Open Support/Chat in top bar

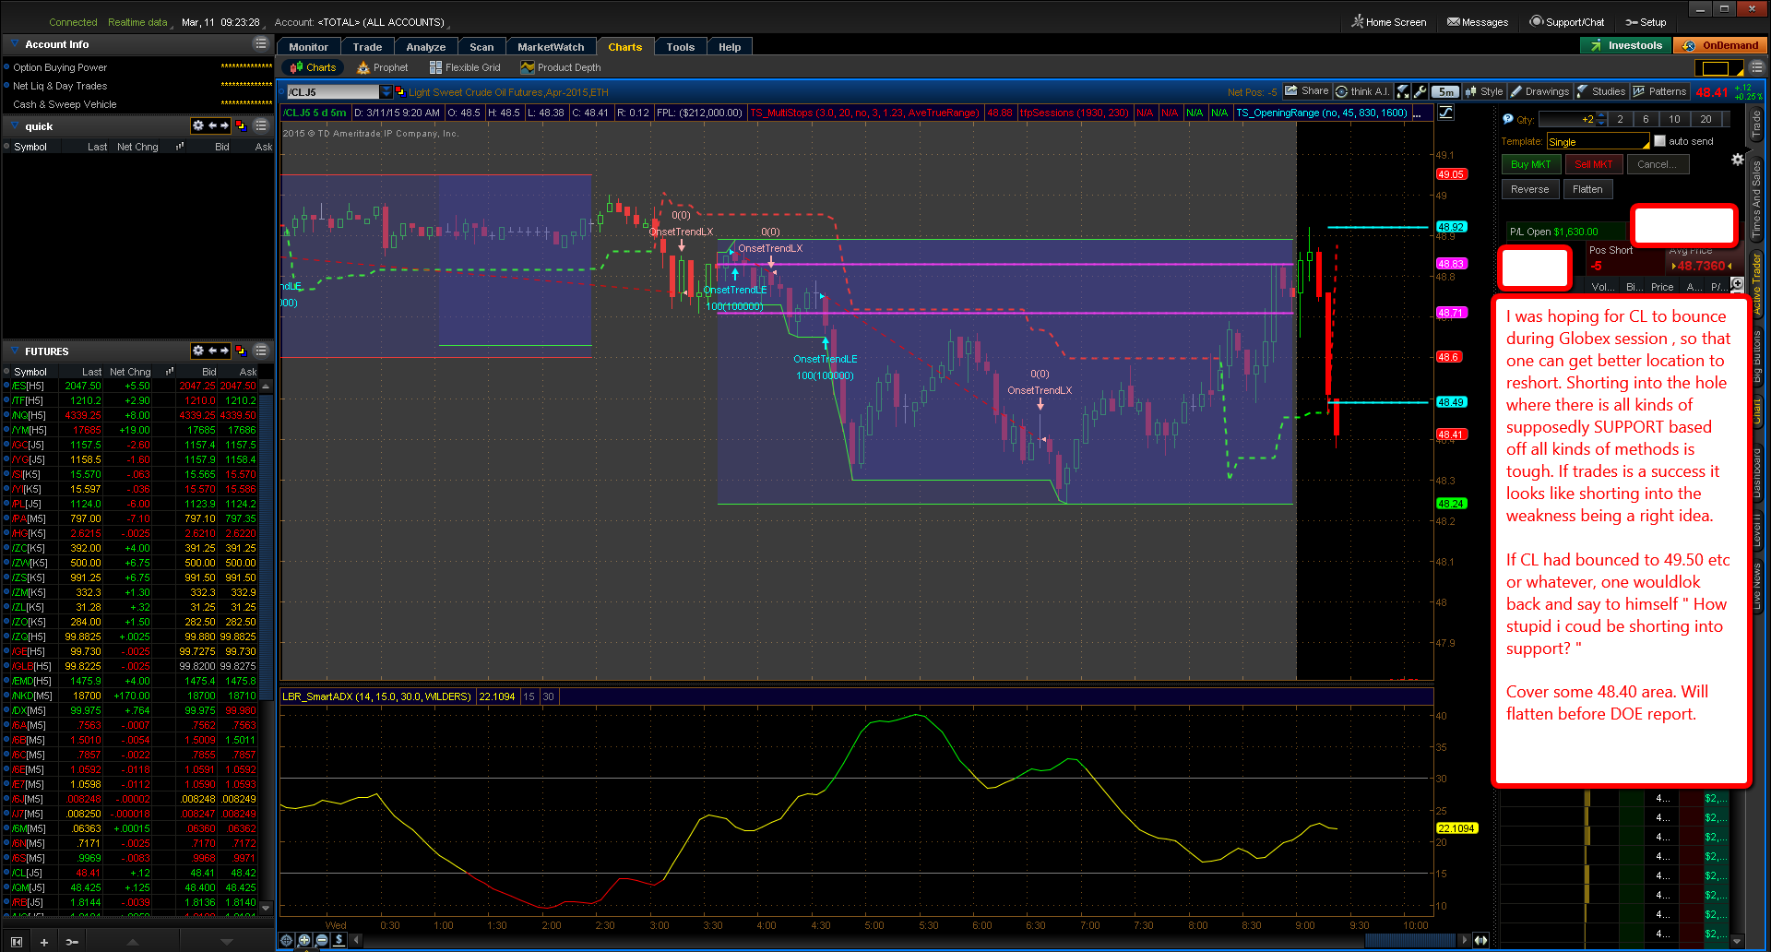point(1566,22)
